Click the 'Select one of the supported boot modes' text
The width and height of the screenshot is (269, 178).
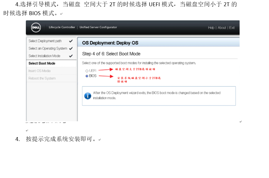click(x=139, y=63)
